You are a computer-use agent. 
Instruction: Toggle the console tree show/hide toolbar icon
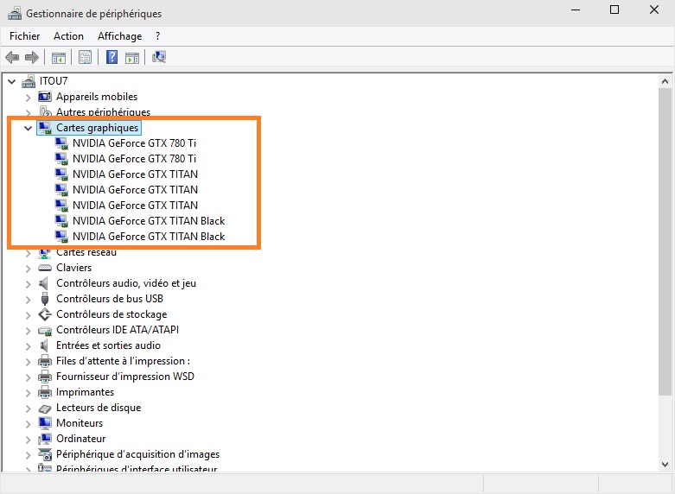tap(59, 57)
